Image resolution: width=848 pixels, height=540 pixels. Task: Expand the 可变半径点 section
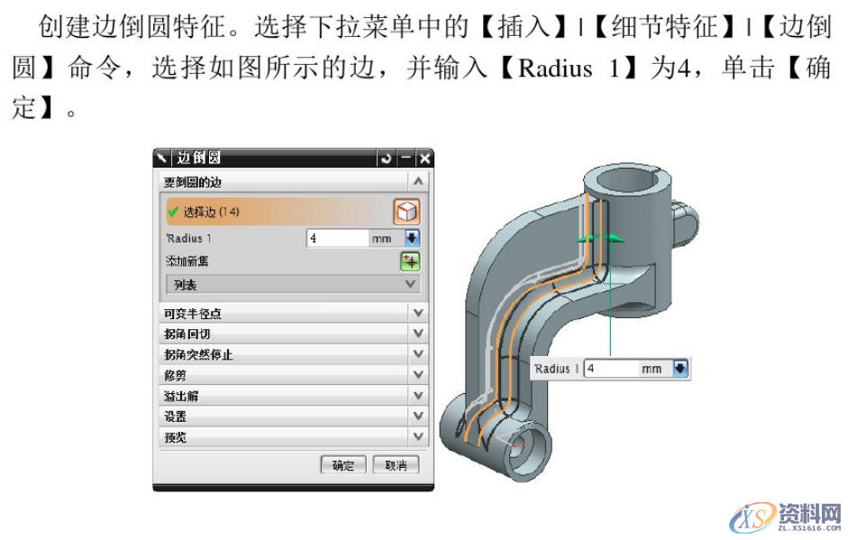point(417,311)
